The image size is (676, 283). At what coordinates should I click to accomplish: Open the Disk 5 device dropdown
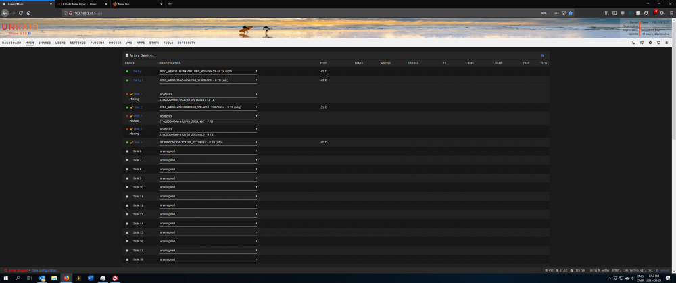pos(208,142)
